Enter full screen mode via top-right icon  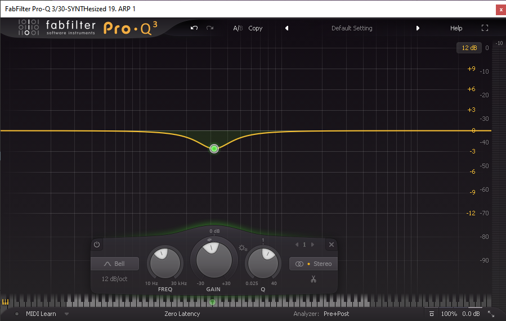coord(485,28)
